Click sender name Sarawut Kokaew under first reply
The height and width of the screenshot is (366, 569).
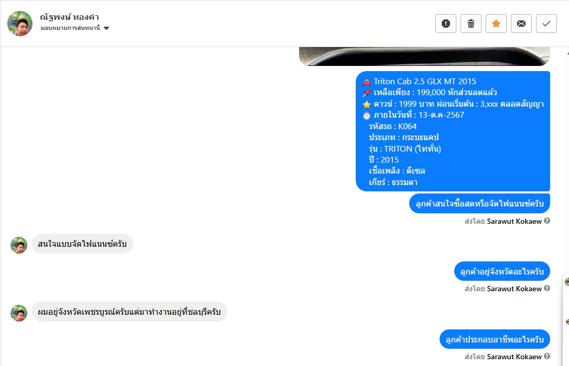(514, 221)
